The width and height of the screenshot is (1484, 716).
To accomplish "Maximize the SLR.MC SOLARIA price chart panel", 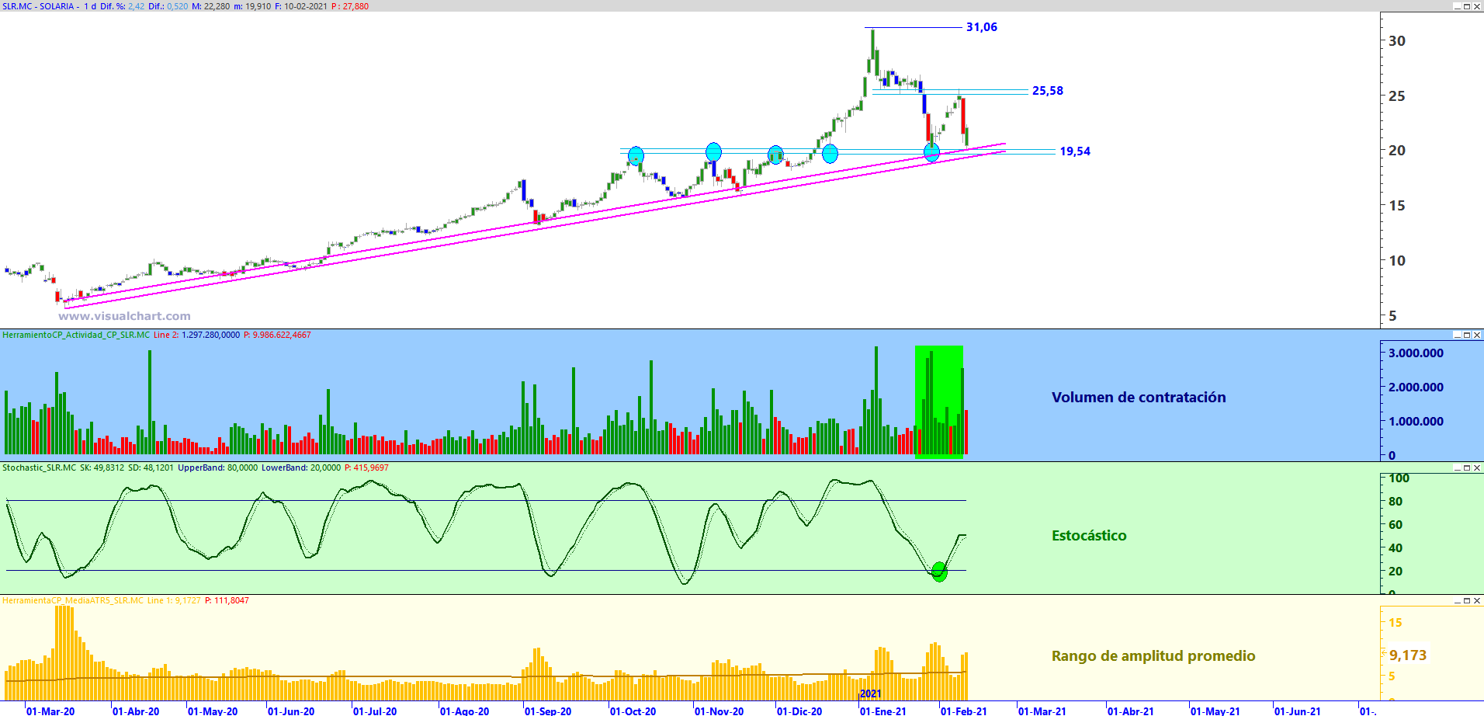I will coord(1467,6).
